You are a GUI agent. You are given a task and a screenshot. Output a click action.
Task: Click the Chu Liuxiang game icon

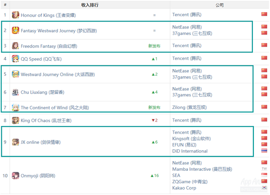(15, 92)
